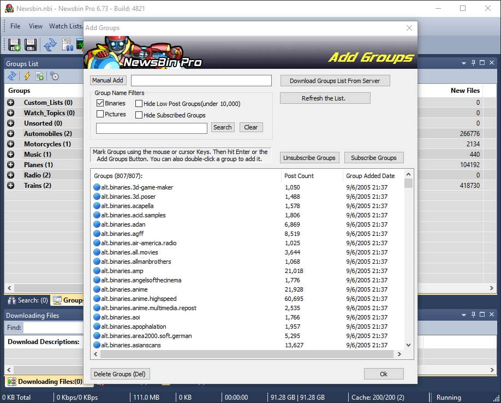Click Refresh the List button
Viewport: 501px width, 403px height.
325,98
